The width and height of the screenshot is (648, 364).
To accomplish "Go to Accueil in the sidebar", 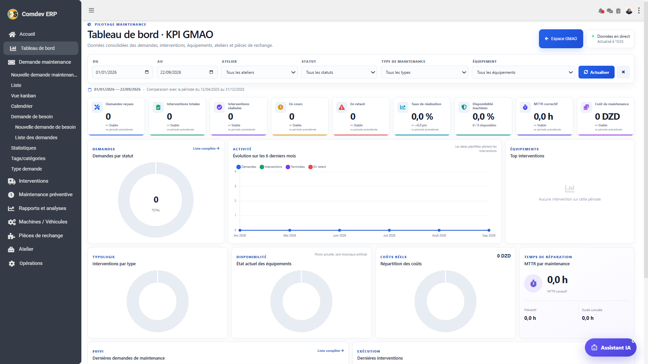I will pyautogui.click(x=41, y=34).
